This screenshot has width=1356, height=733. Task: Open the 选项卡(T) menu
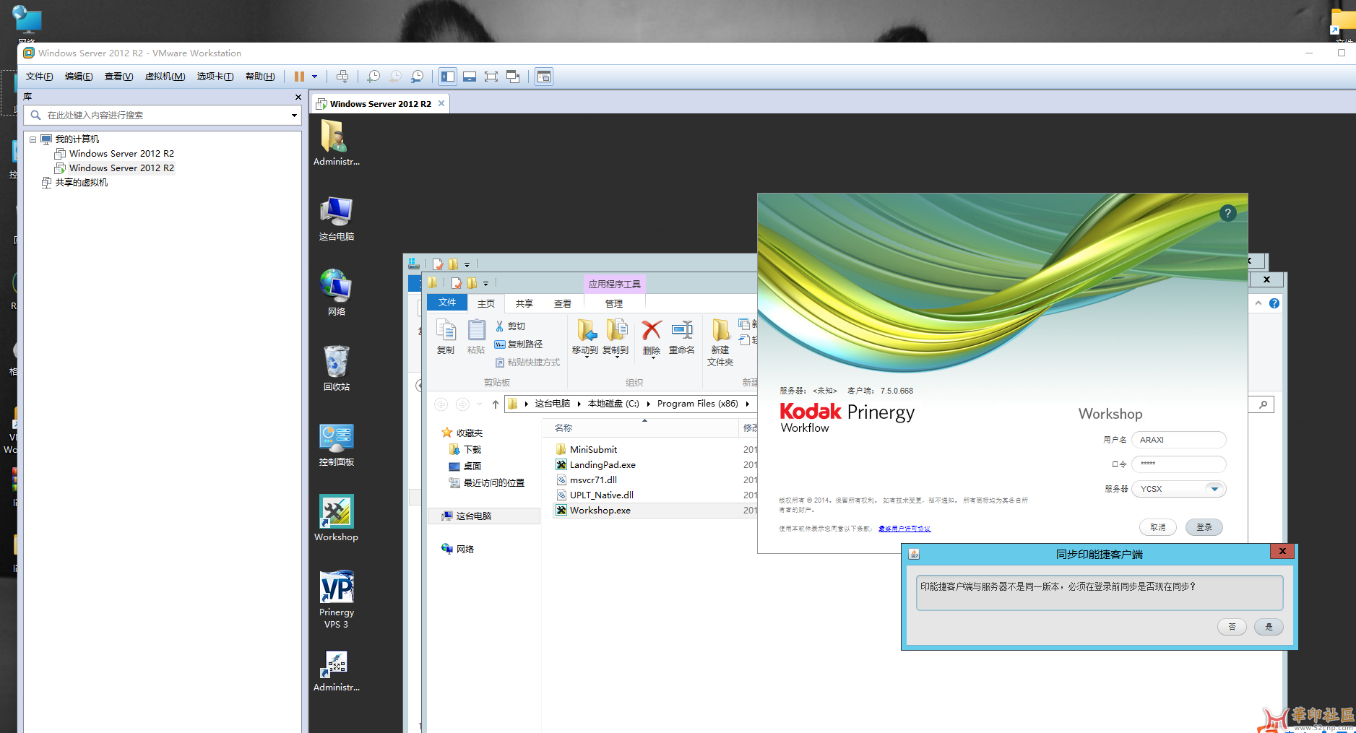coord(215,77)
